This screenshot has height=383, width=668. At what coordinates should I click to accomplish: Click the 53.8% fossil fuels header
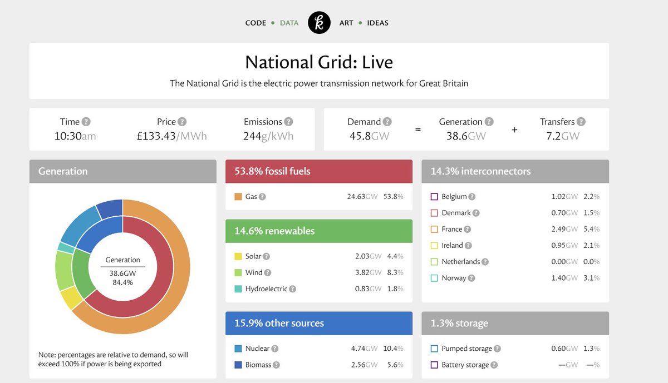[319, 171]
